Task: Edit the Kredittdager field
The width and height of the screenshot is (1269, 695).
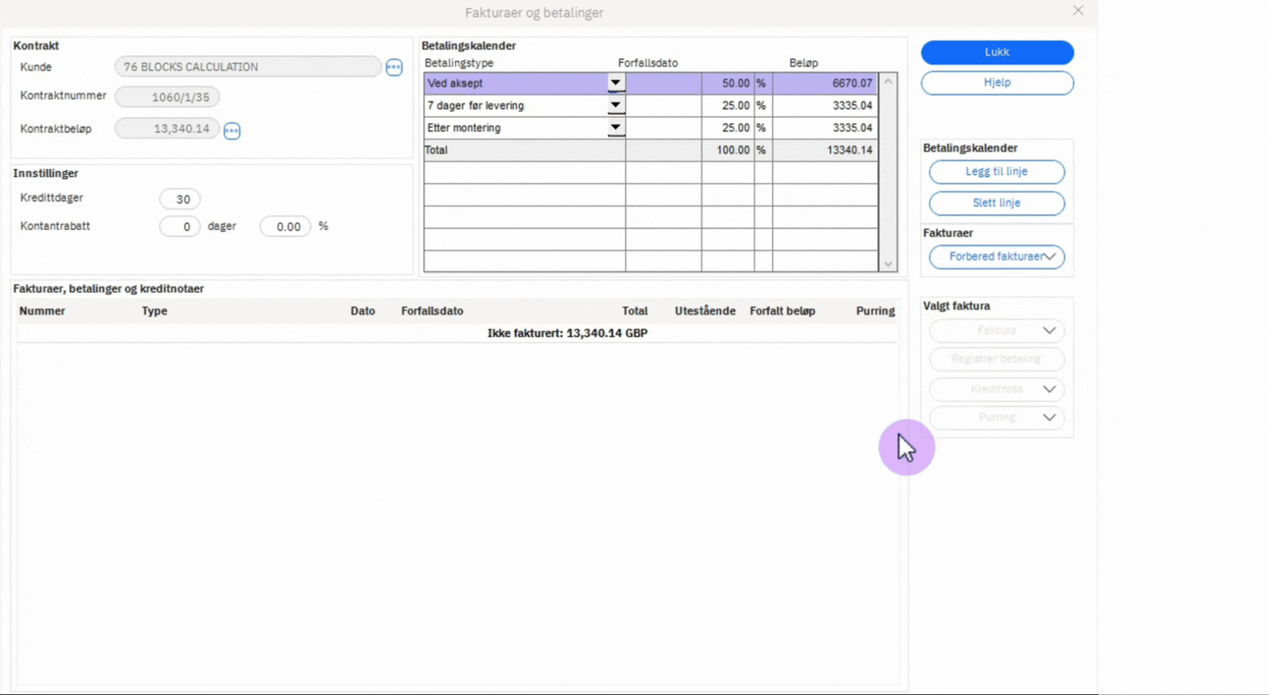Action: (180, 199)
